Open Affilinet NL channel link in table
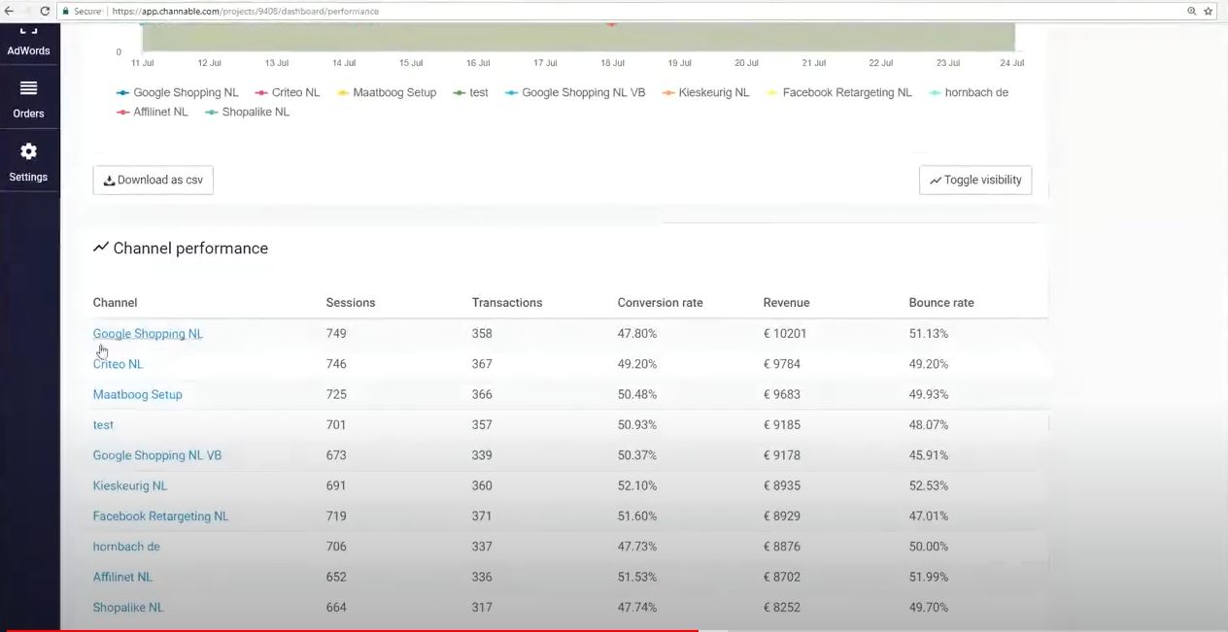 (122, 577)
